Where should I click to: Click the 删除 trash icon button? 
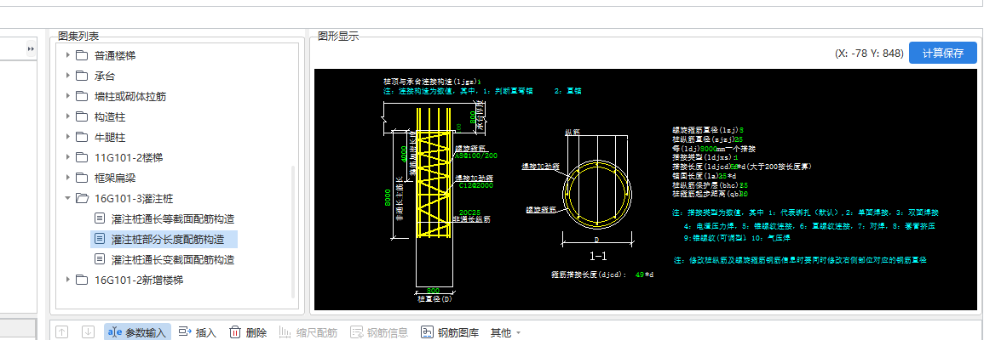tap(248, 332)
